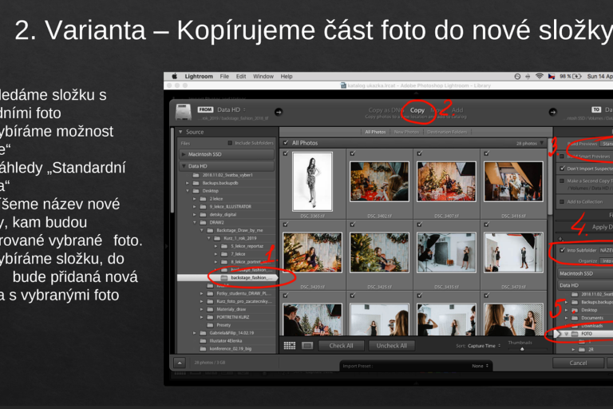
Task: Open the Apple menu
Action: [x=175, y=77]
